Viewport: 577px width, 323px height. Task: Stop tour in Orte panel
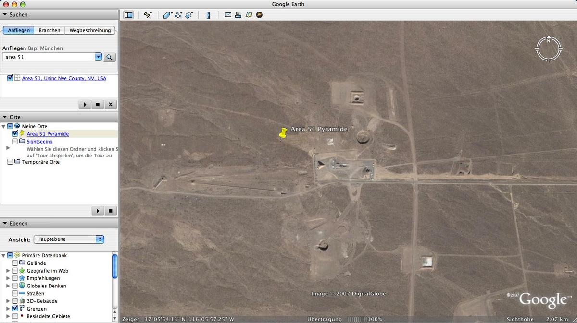point(111,211)
